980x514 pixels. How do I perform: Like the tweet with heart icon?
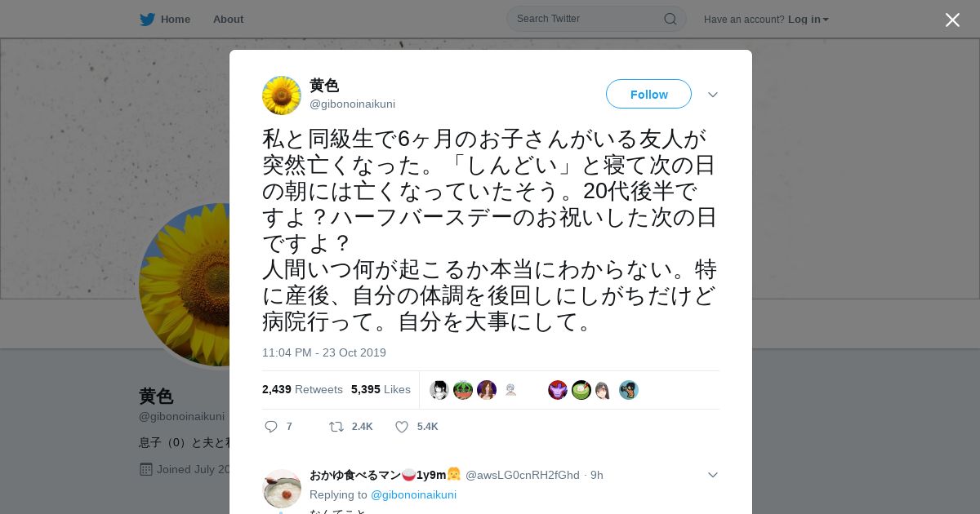pyautogui.click(x=402, y=427)
